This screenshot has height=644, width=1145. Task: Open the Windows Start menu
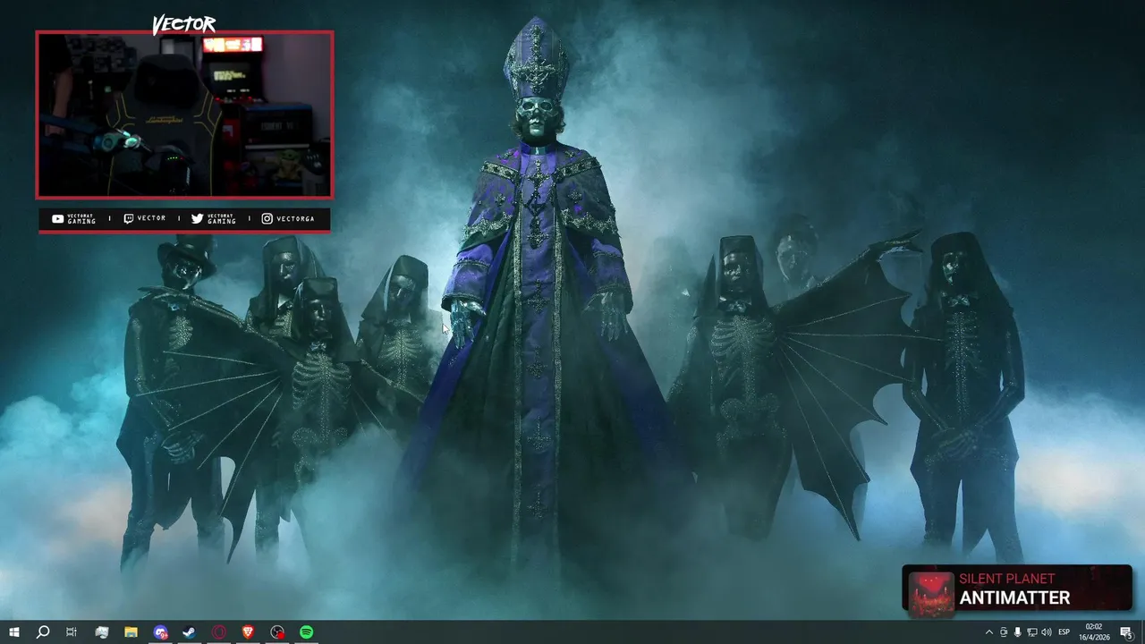pyautogui.click(x=13, y=632)
